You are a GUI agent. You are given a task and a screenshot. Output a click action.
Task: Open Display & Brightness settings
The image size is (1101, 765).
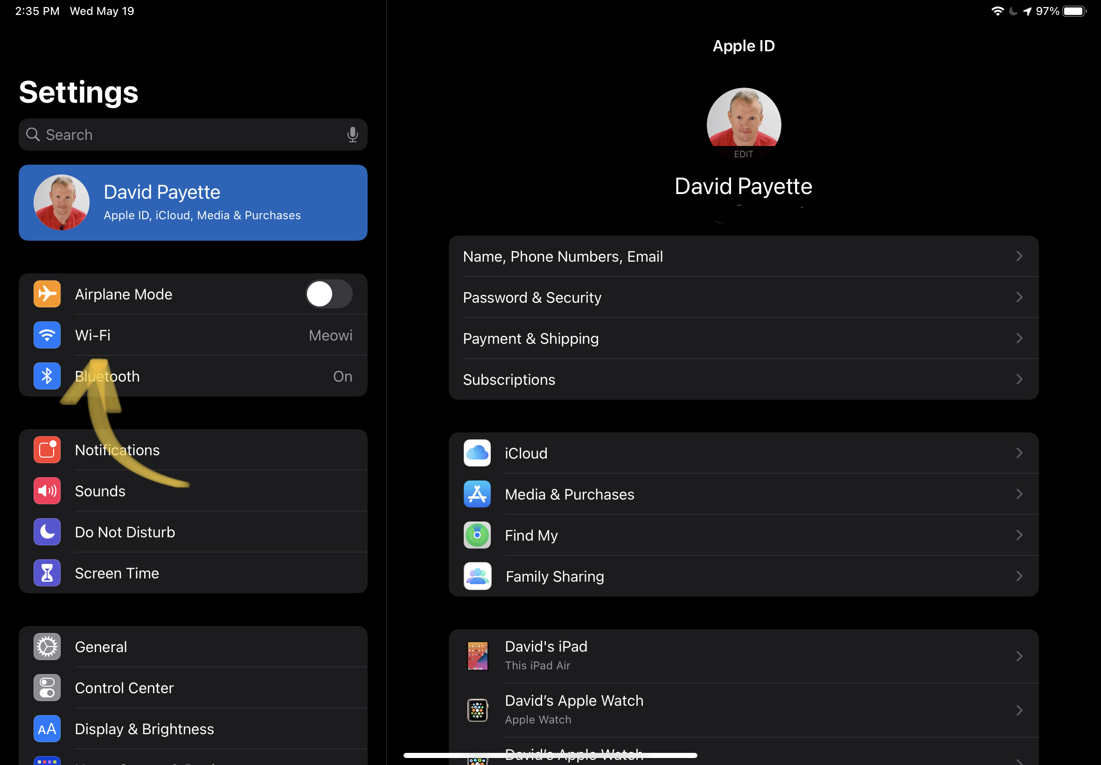pyautogui.click(x=144, y=729)
